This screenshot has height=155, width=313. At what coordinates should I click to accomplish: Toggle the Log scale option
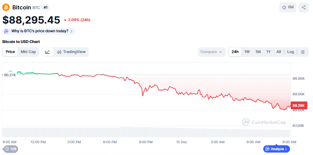pos(290,52)
